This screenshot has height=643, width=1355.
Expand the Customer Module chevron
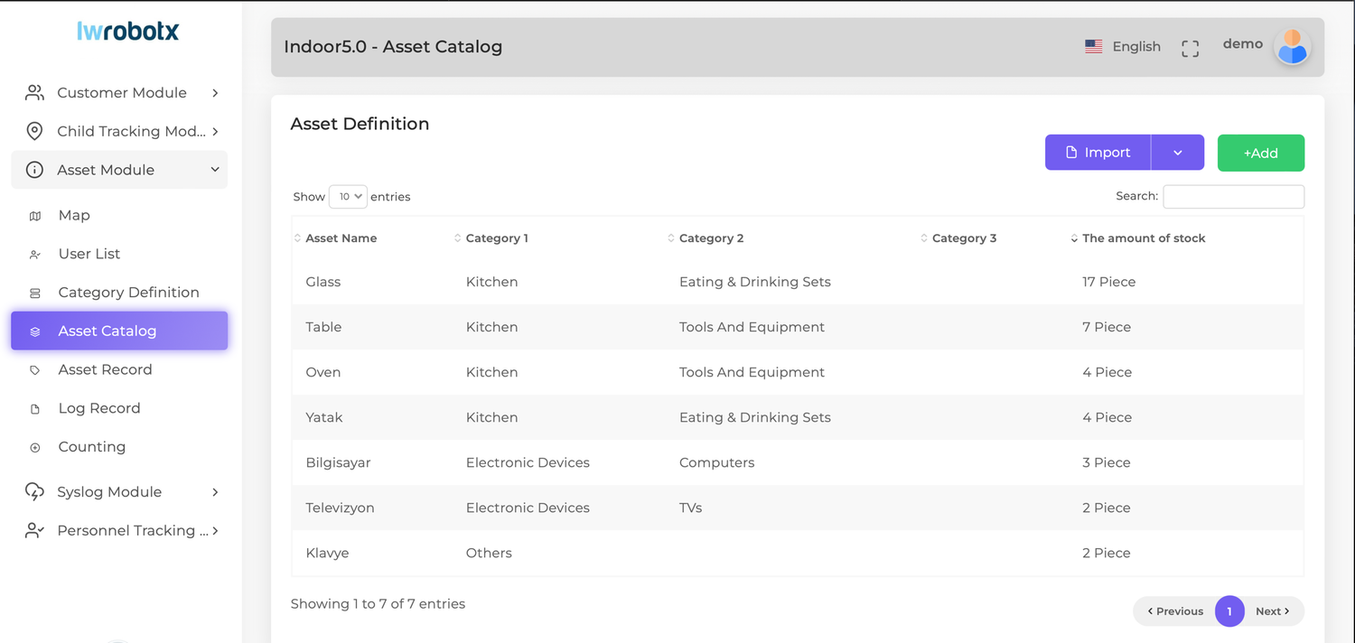point(215,93)
